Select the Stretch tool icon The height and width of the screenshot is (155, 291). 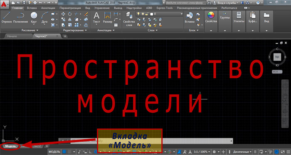point(63,25)
